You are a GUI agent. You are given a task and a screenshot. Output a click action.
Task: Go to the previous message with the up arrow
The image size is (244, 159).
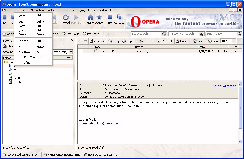point(80,41)
